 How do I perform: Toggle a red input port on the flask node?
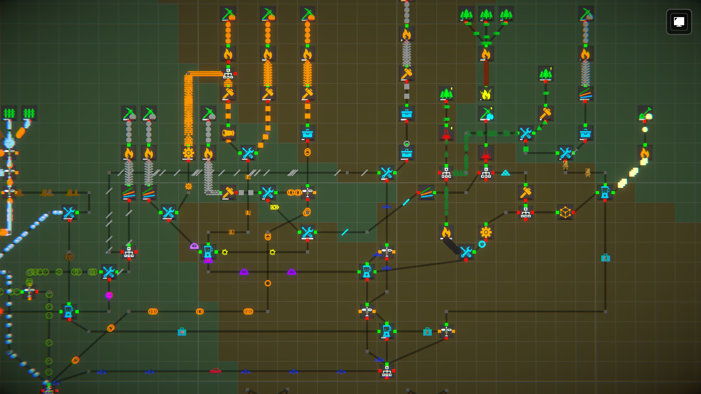point(486,161)
